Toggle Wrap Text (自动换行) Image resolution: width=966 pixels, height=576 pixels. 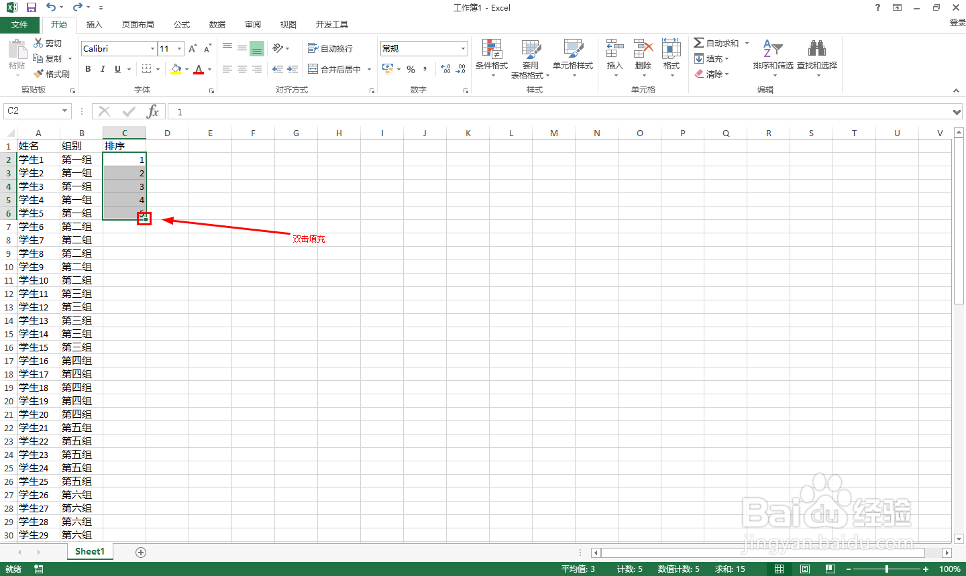330,48
